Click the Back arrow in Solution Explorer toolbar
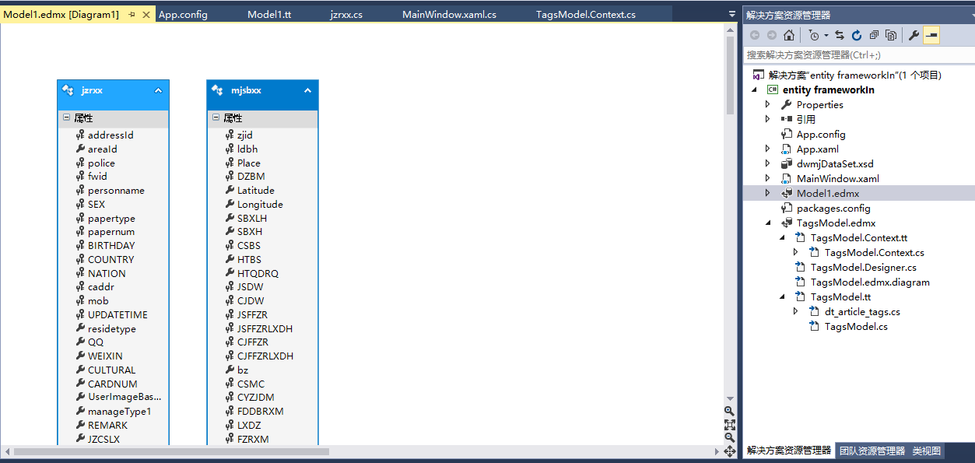The width and height of the screenshot is (975, 463). tap(755, 35)
